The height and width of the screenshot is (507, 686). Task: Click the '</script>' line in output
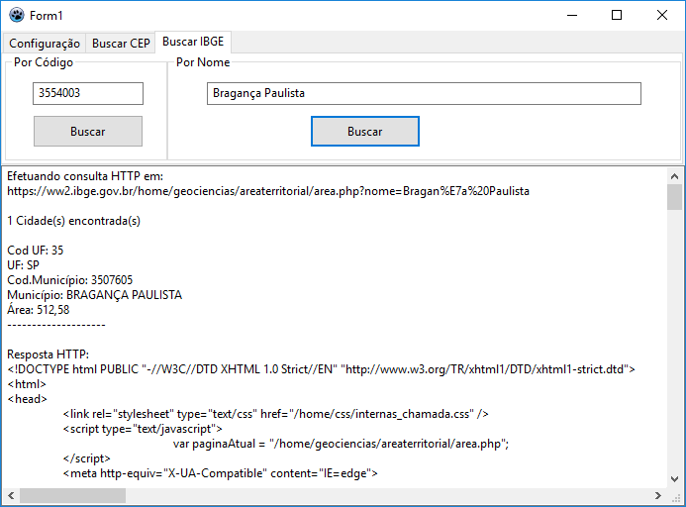click(x=87, y=458)
